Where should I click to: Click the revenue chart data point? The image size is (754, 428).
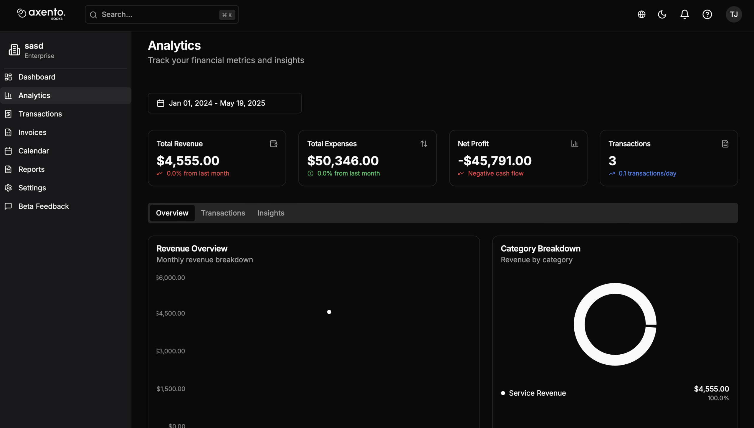tap(329, 312)
